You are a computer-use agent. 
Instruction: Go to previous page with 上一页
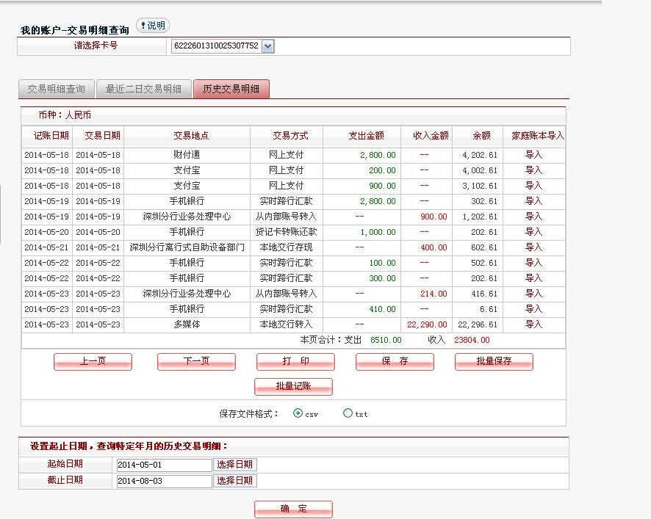93,361
